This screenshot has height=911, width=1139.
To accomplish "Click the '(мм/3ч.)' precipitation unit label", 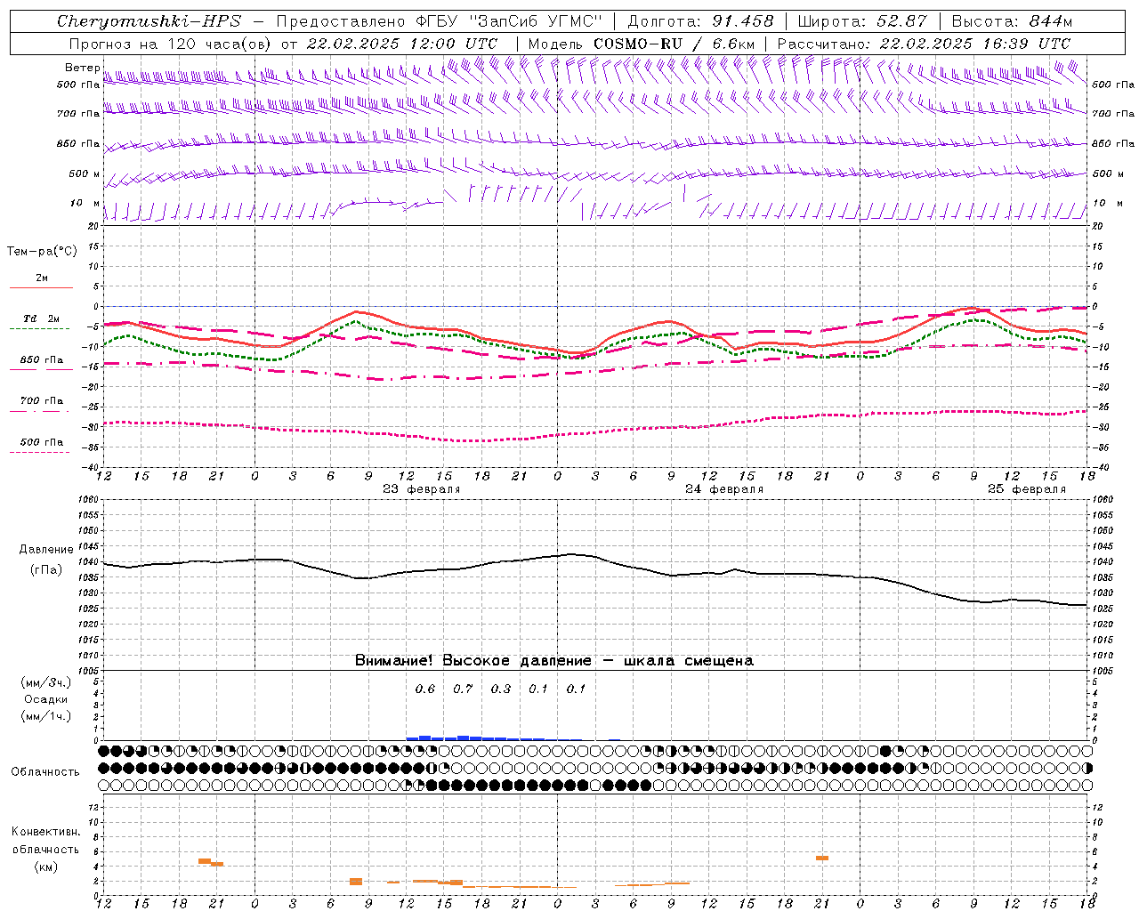I will click(x=46, y=682).
